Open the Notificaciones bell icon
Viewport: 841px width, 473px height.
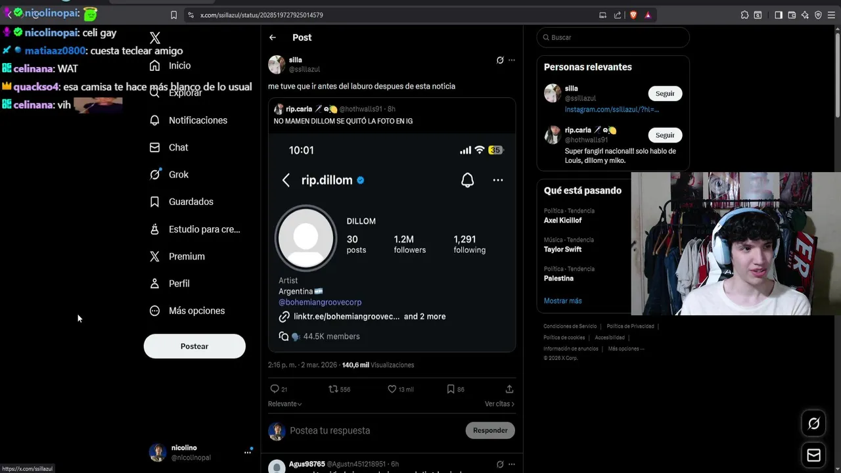(x=155, y=120)
